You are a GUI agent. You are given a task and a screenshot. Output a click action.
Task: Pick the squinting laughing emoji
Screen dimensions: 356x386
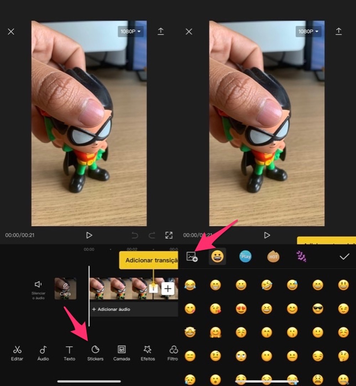coord(267,309)
